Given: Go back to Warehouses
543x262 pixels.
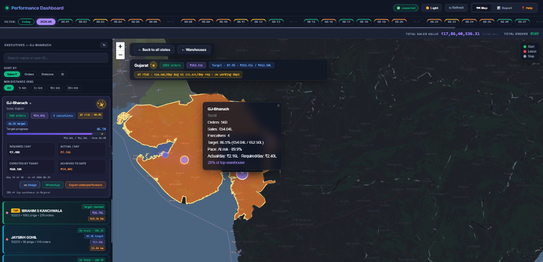Looking at the screenshot, I should pos(194,49).
